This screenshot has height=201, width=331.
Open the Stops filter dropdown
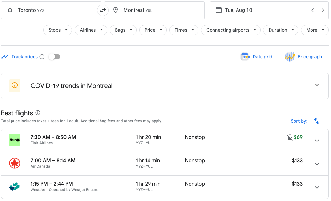57,30
